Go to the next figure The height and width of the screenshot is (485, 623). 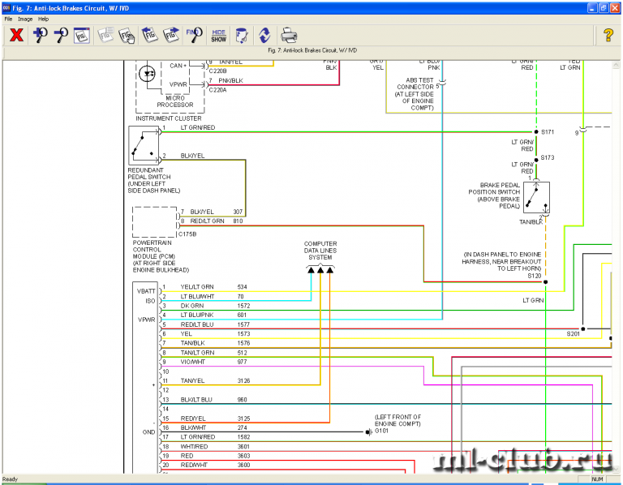pyautogui.click(x=171, y=35)
